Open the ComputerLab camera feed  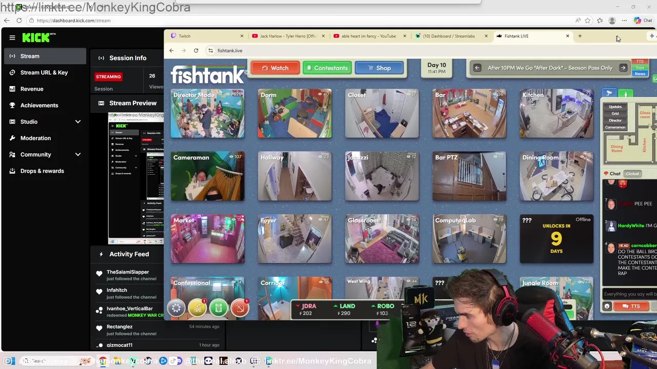(469, 239)
